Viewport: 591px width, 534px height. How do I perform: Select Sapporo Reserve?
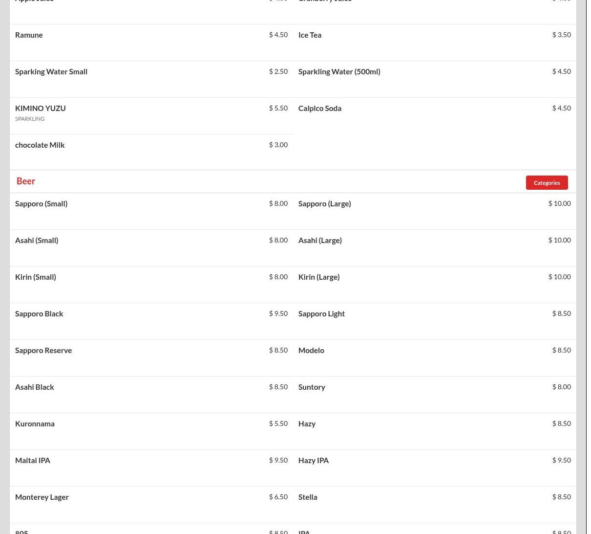pos(43,350)
